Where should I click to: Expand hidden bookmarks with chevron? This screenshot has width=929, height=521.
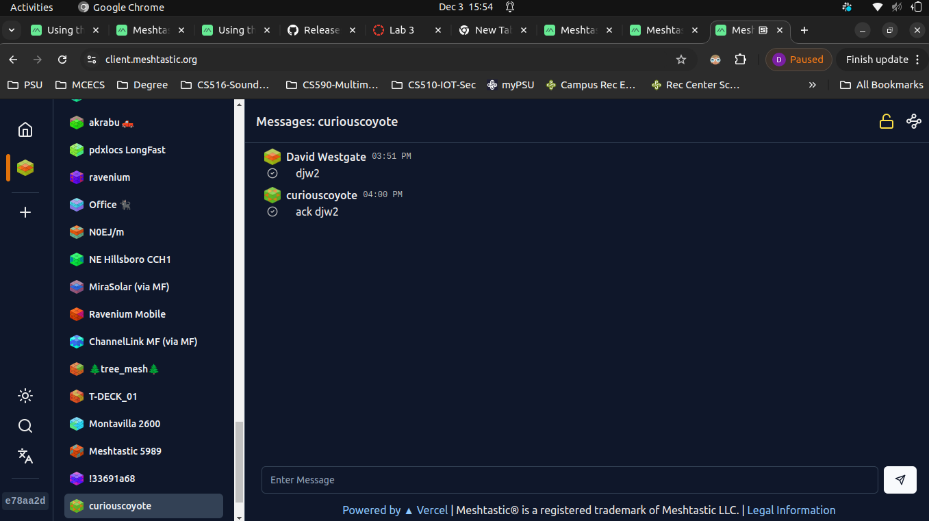point(812,85)
